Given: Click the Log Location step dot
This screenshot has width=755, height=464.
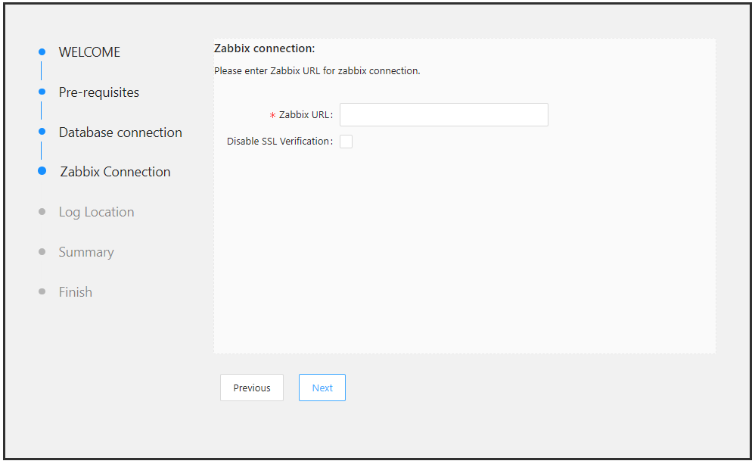Looking at the screenshot, I should point(42,211).
